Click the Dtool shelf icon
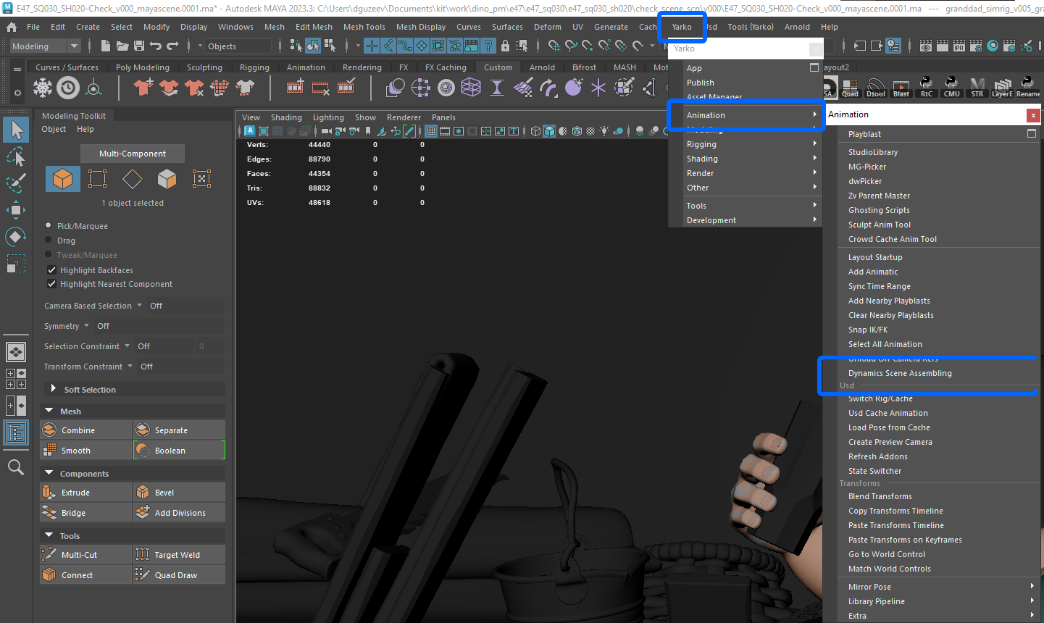Image resolution: width=1044 pixels, height=623 pixels. [876, 88]
